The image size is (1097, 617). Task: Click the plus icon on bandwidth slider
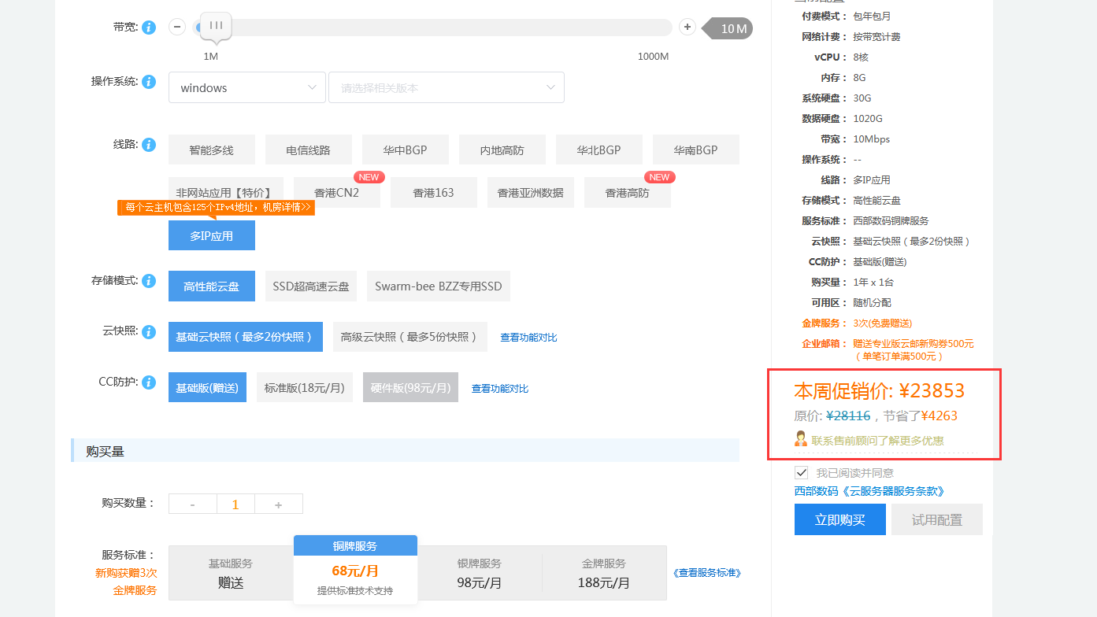(x=687, y=28)
